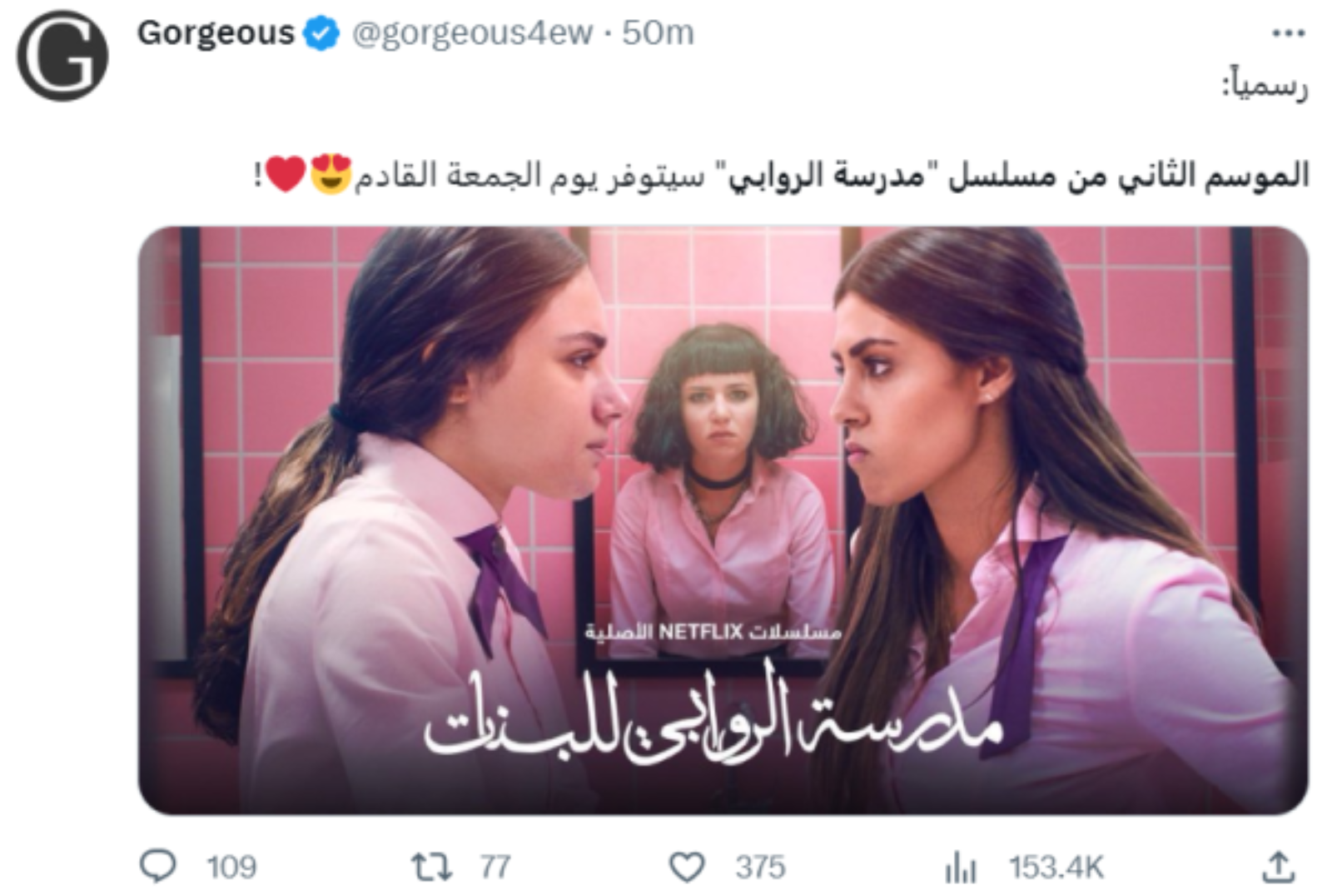
Task: Click the heart-eyes emoji in tweet
Action: 331,174
